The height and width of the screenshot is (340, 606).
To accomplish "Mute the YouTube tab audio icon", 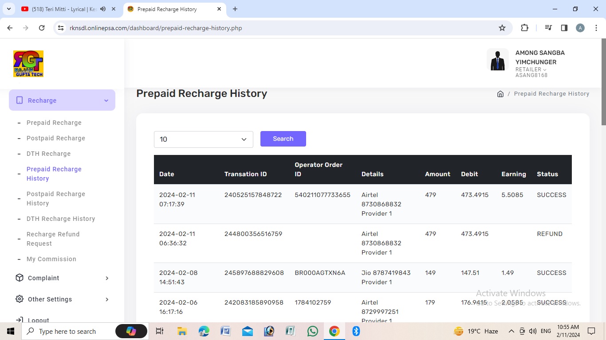I will (x=103, y=9).
